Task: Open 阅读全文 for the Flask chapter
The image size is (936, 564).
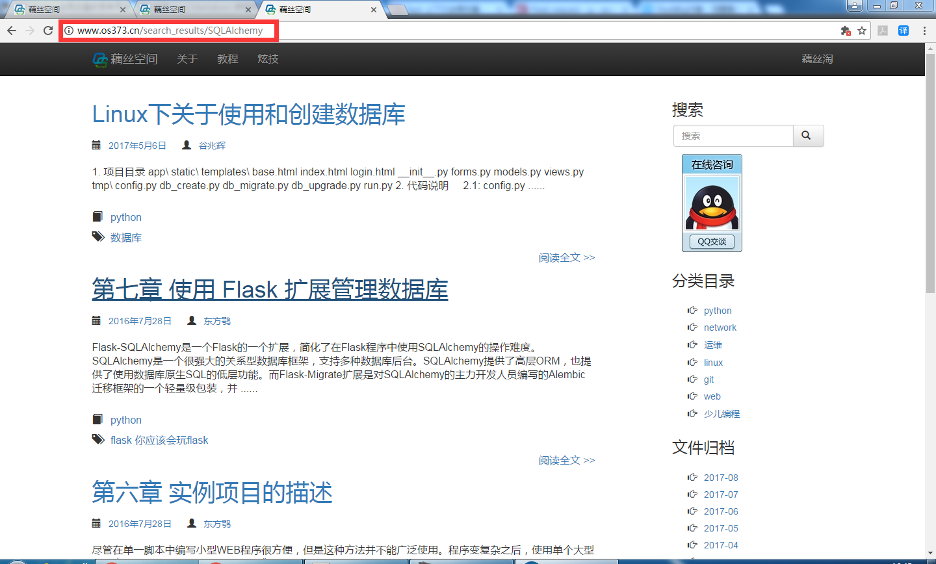Action: pos(566,460)
